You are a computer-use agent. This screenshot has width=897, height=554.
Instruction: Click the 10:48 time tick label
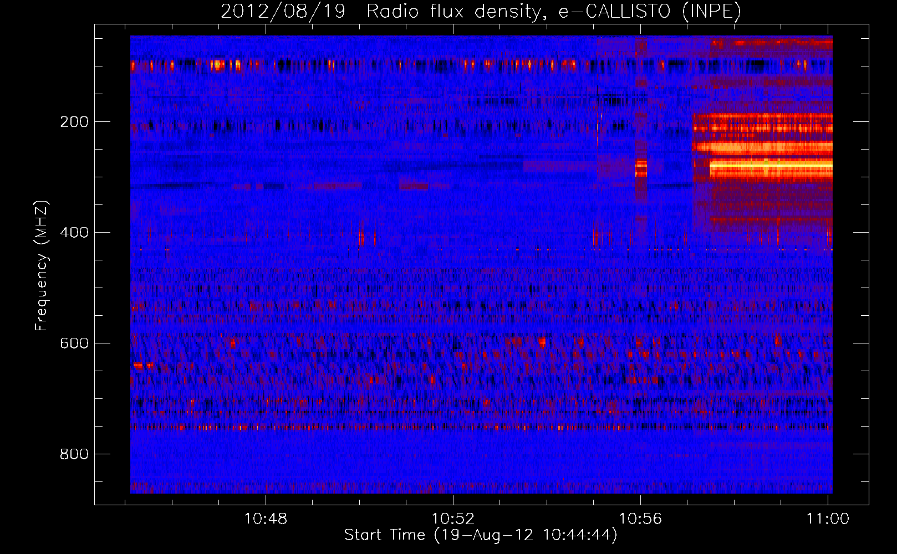[266, 519]
